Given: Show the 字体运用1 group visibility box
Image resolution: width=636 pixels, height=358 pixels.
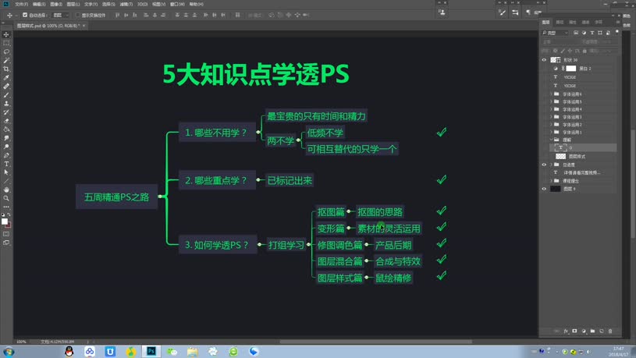Looking at the screenshot, I should tap(544, 132).
